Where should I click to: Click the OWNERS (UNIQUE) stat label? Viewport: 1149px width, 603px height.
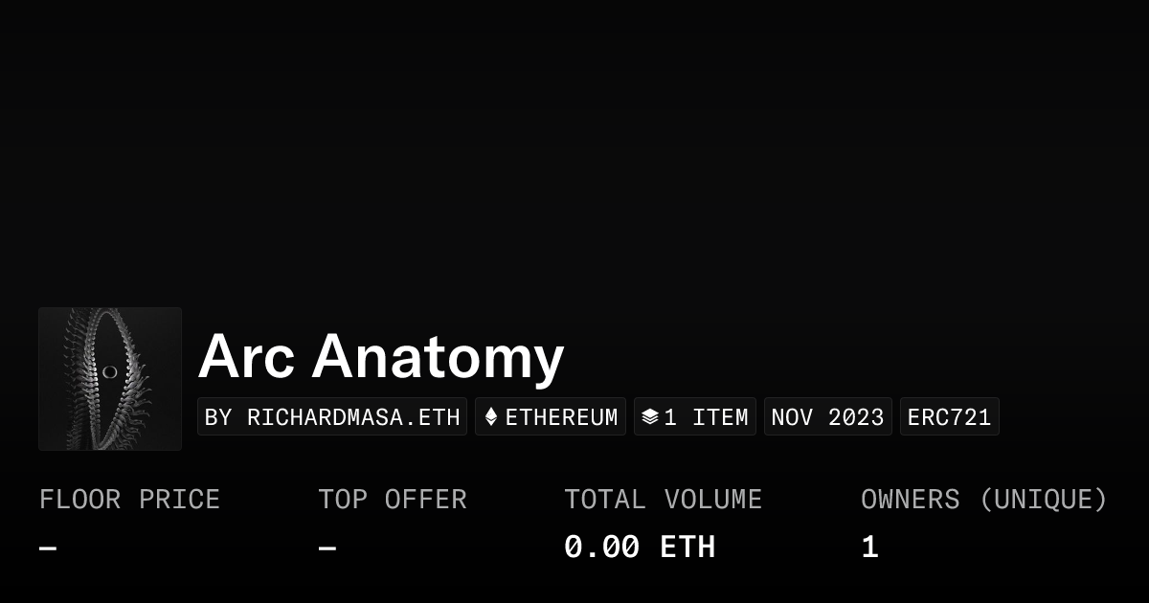[x=983, y=500]
